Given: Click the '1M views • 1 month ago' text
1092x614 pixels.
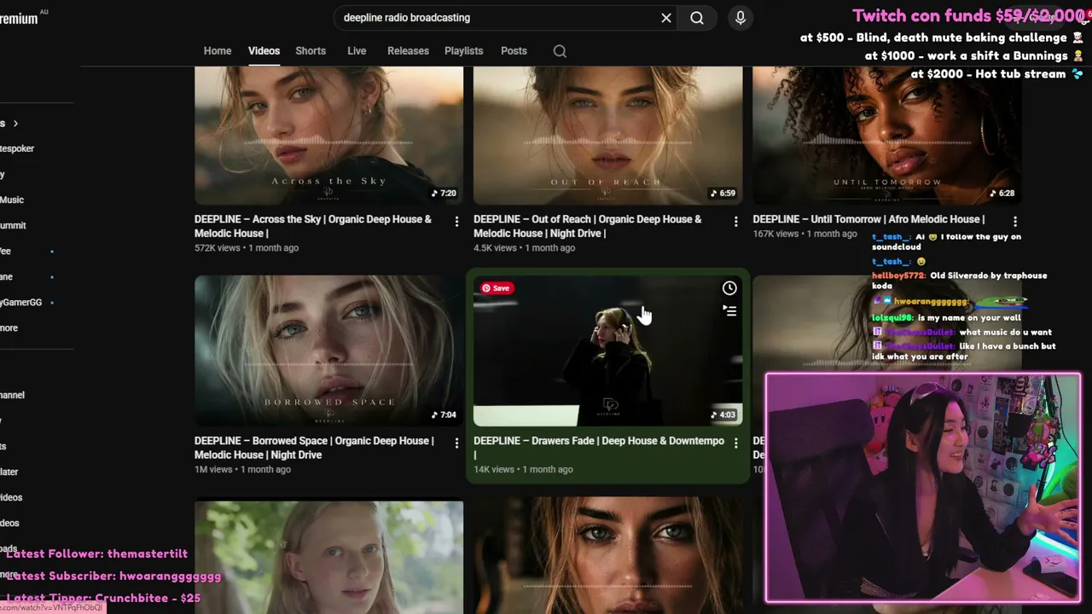Looking at the screenshot, I should click(x=242, y=470).
